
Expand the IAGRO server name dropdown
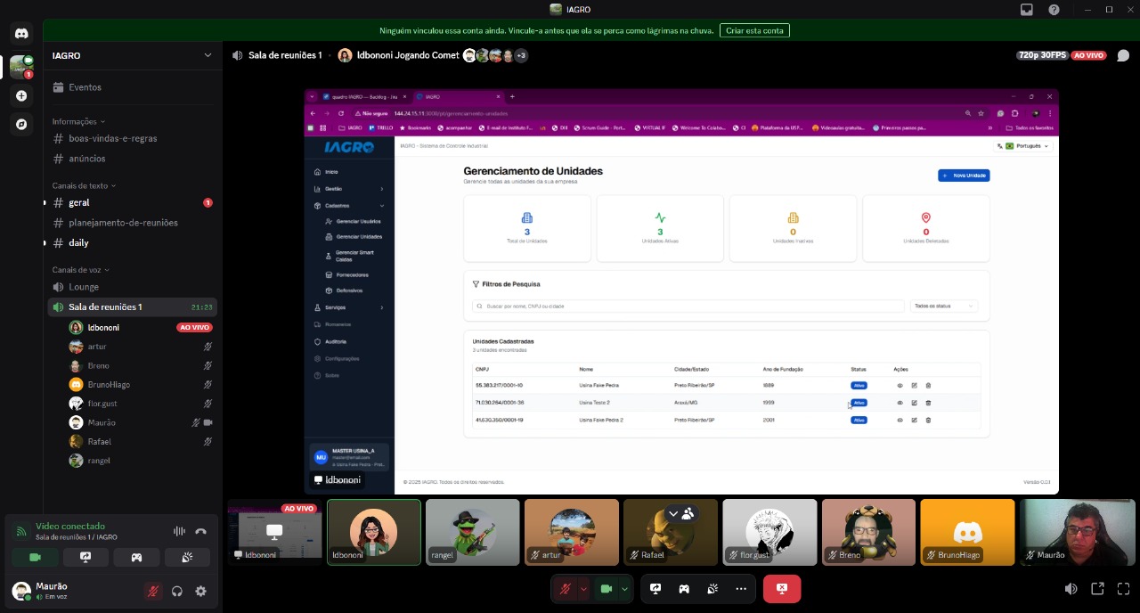[x=208, y=55]
